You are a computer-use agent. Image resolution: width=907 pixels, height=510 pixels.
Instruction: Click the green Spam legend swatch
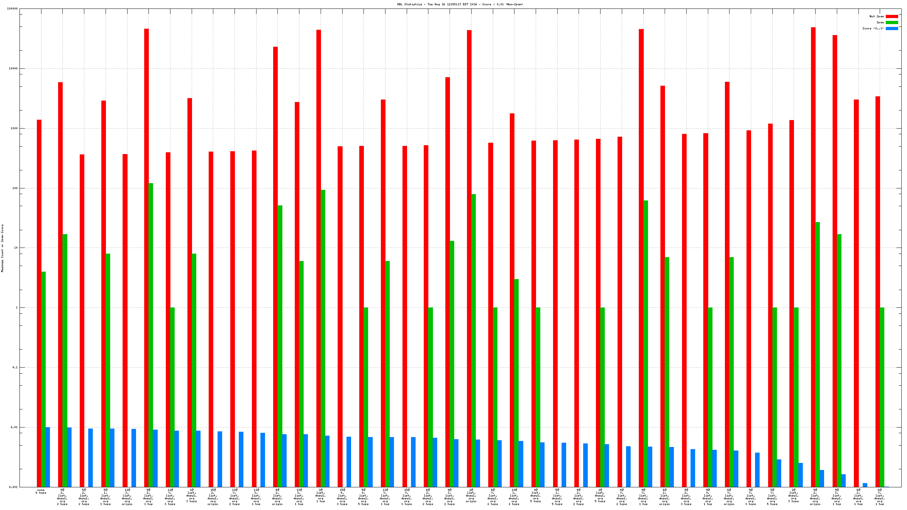point(891,22)
